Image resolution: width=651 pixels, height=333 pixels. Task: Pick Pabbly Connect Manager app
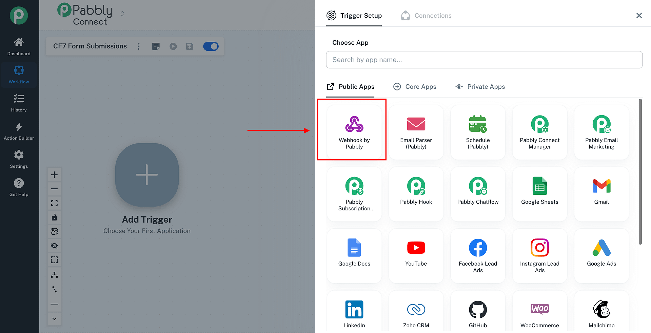539,132
